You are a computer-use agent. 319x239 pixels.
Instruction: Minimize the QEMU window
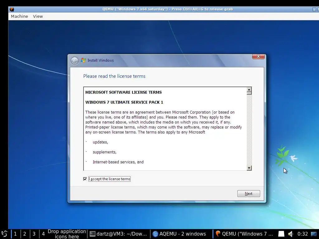pyautogui.click(x=314, y=9)
